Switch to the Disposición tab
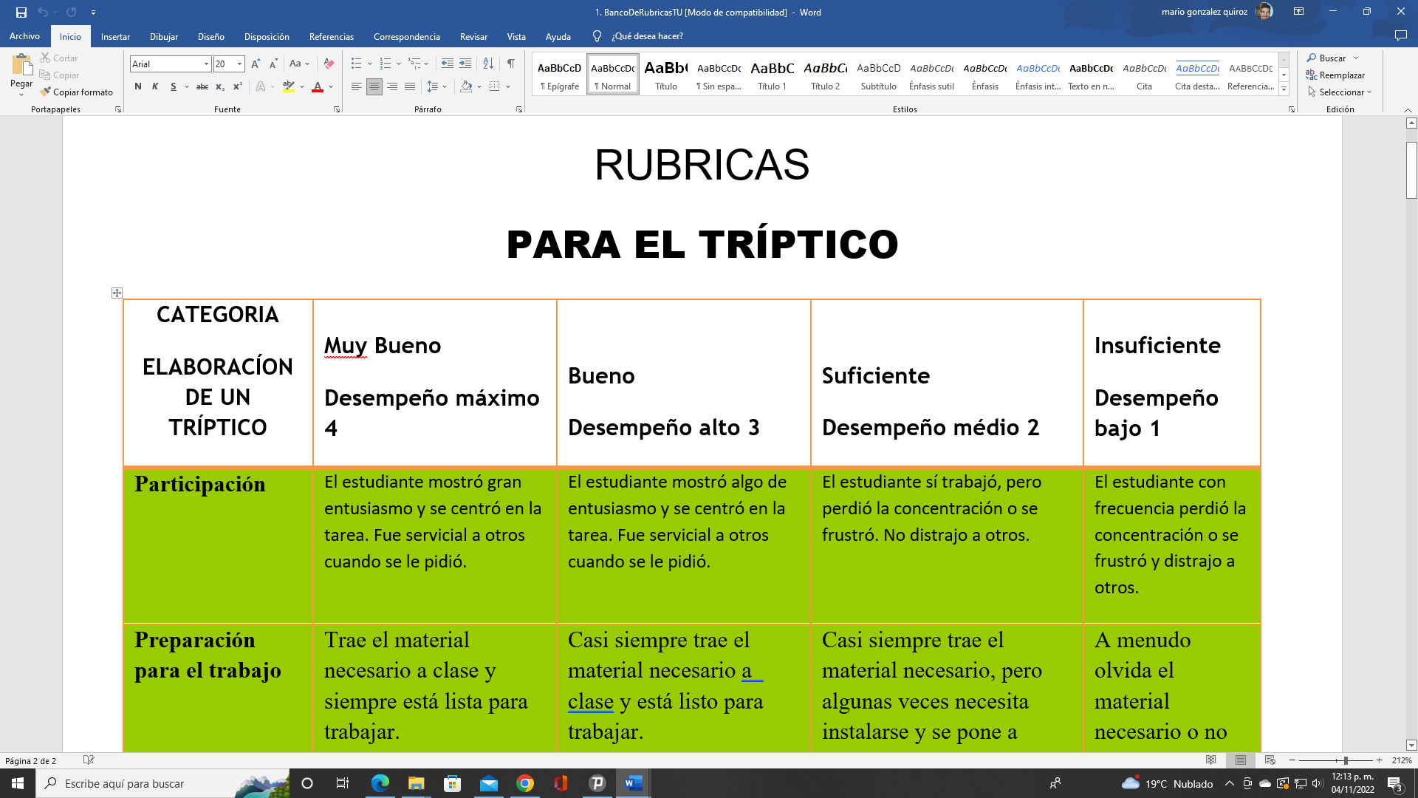This screenshot has width=1418, height=798. point(267,36)
